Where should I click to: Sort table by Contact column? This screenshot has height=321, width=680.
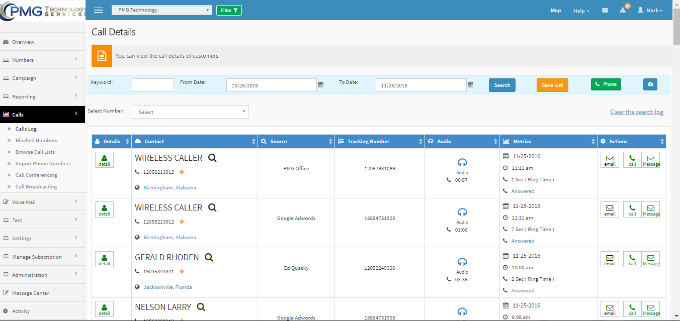pos(195,142)
